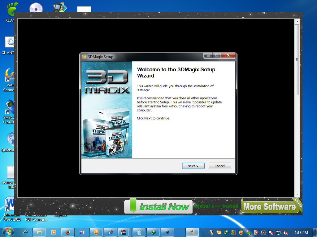This screenshot has height=237, width=317.
Task: Open the More Software banner link
Action: 271,206
